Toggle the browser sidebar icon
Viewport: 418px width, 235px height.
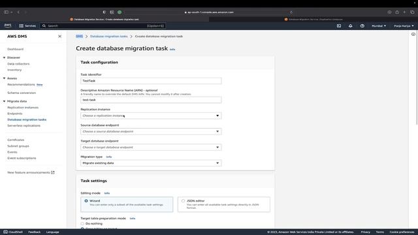(6, 12)
